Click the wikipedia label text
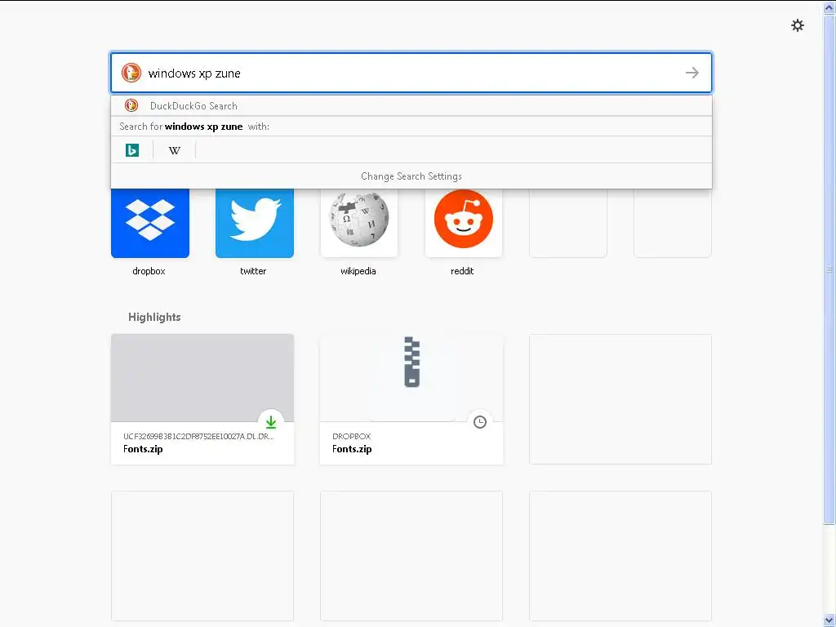 click(x=358, y=271)
